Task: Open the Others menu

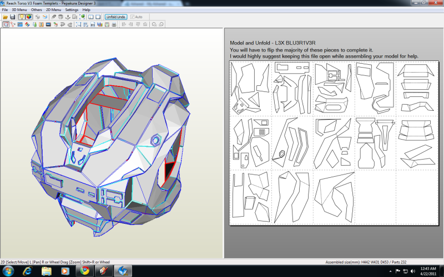Action: coord(37,9)
